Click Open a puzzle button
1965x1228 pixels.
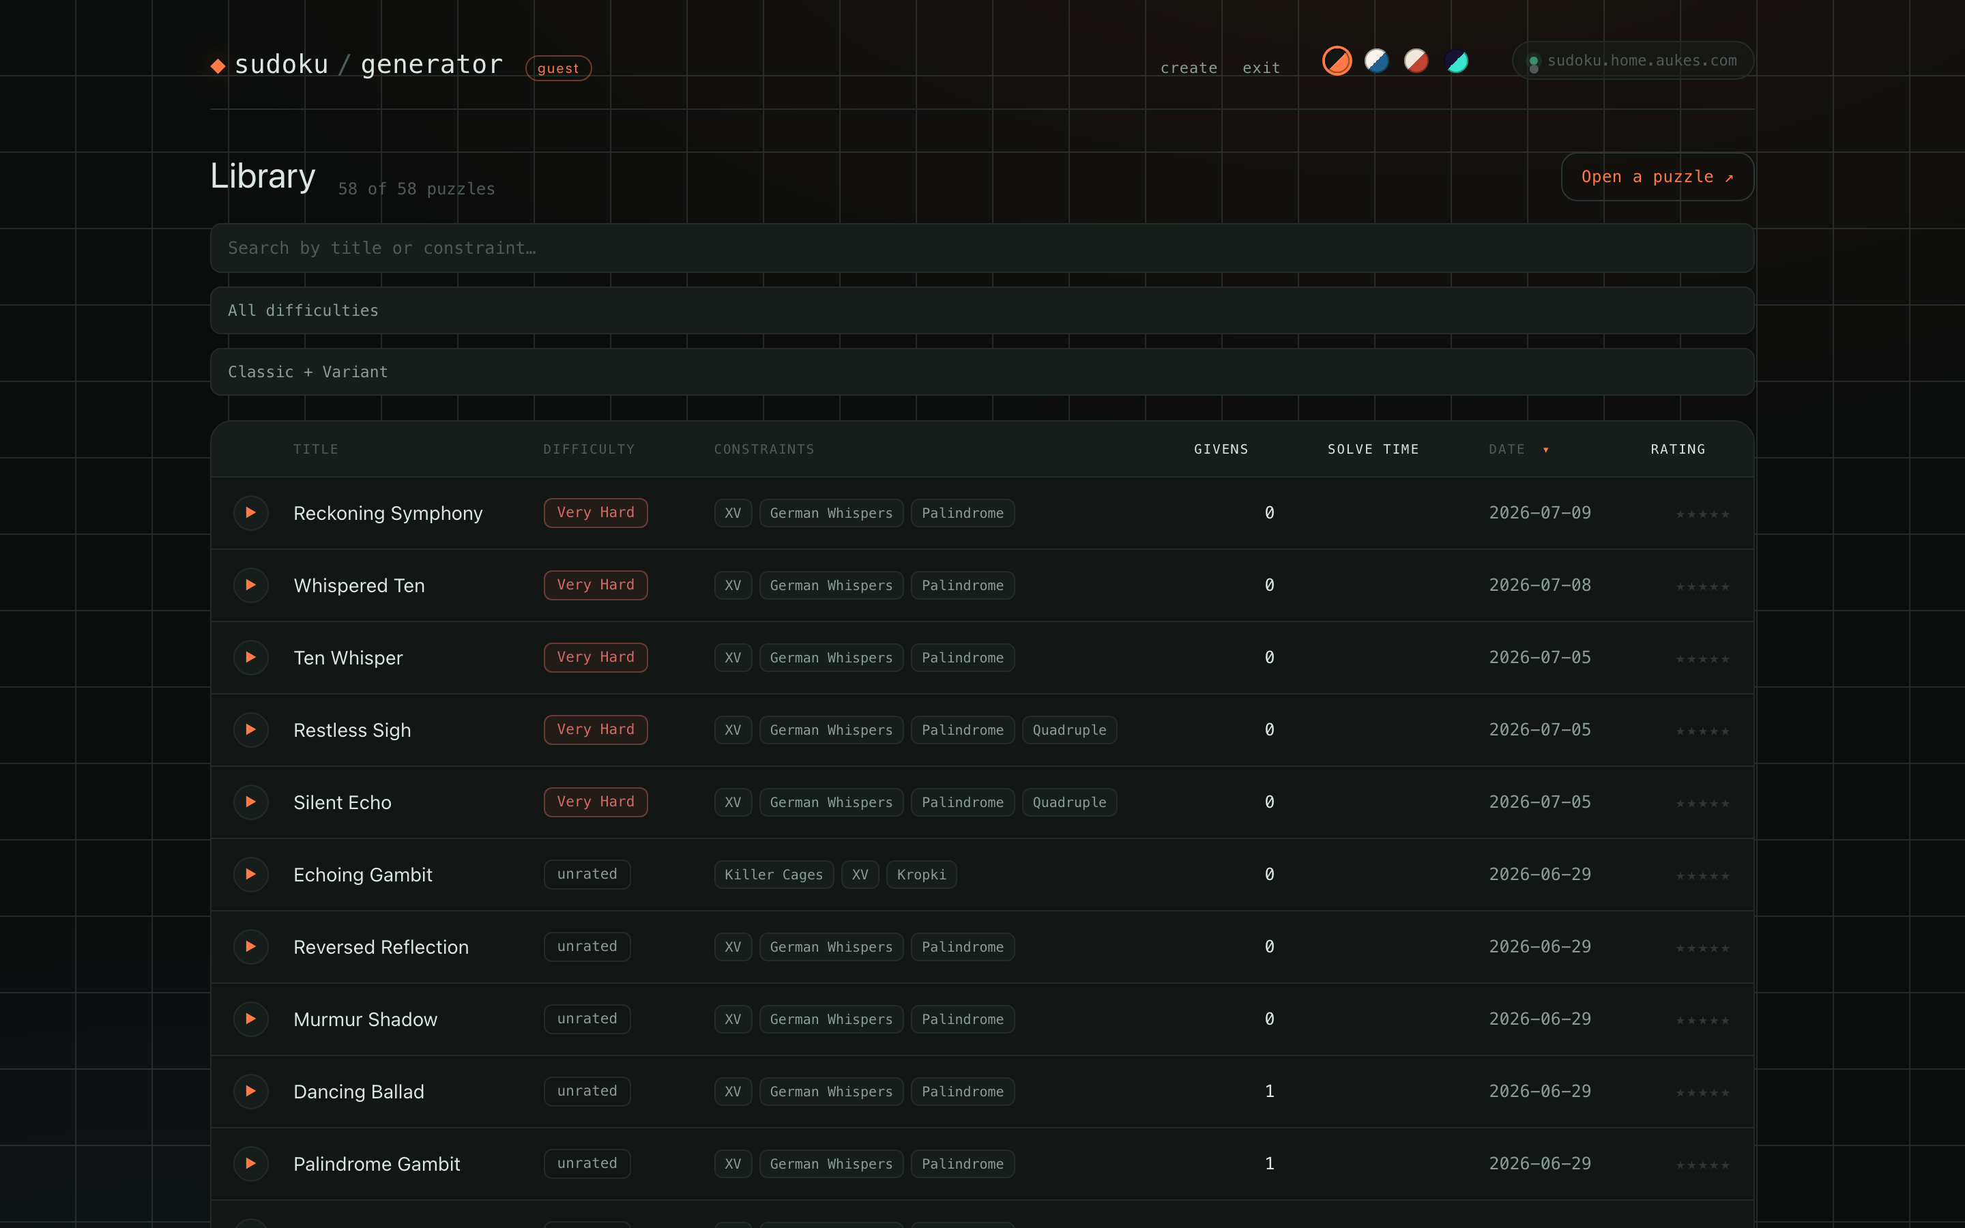tap(1657, 177)
